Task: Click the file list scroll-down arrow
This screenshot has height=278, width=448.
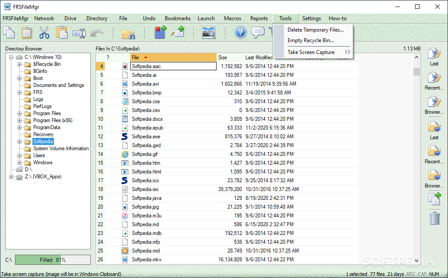Action: pos(416,260)
